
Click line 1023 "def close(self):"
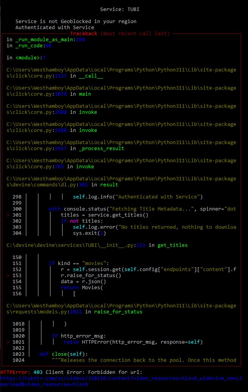(x=64, y=354)
